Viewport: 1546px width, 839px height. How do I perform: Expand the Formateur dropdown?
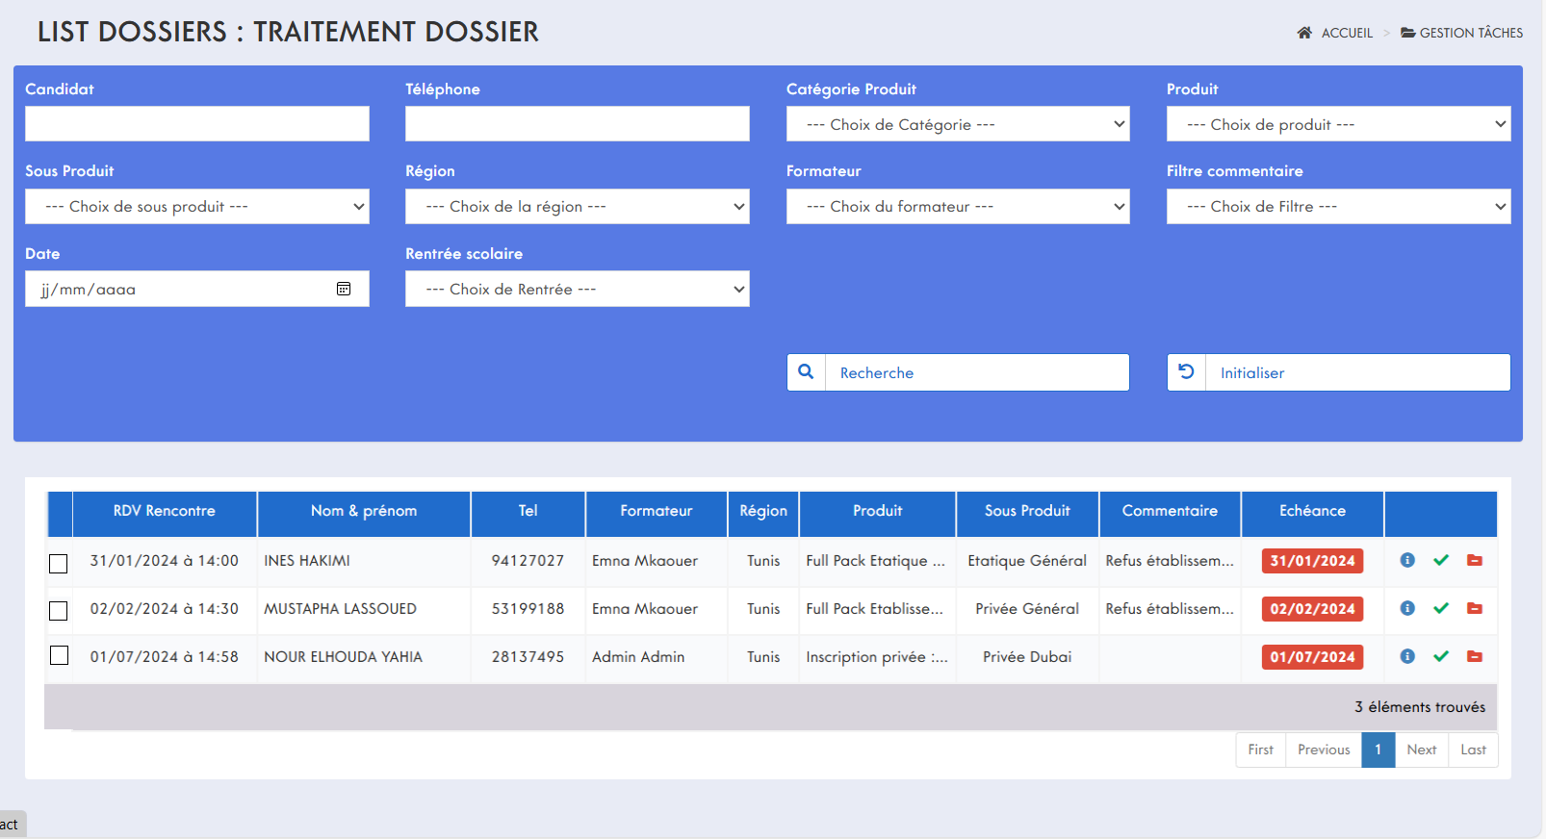pos(957,207)
